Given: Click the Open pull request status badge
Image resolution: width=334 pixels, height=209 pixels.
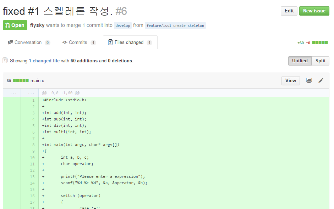Looking at the screenshot, I should (x=15, y=25).
